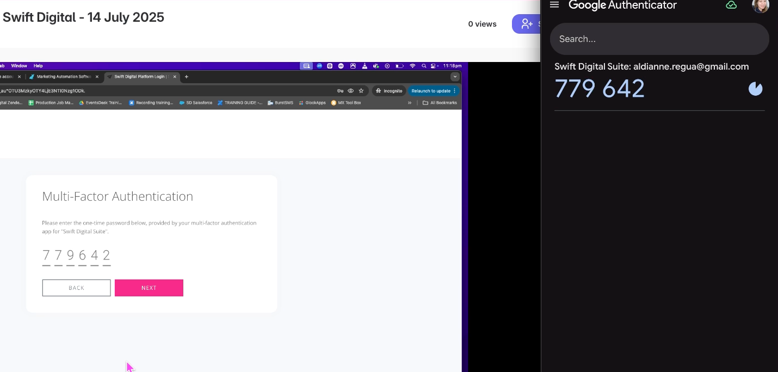The image size is (778, 372).
Task: Open the EventsDesk Traini... bookmark
Action: click(x=101, y=102)
